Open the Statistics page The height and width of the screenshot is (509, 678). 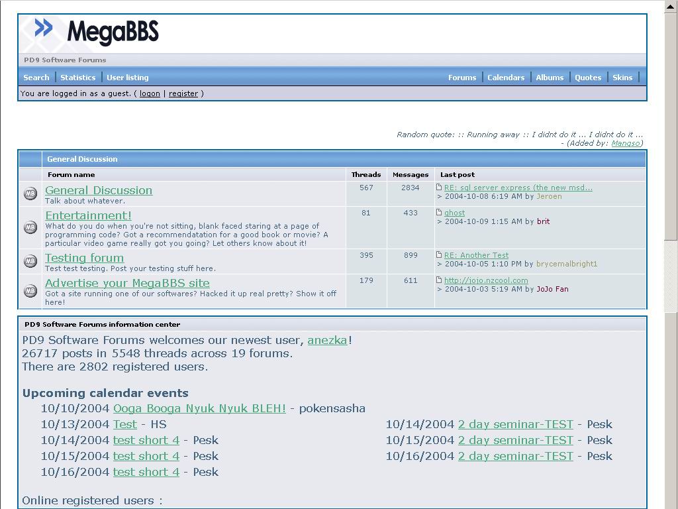pos(78,78)
